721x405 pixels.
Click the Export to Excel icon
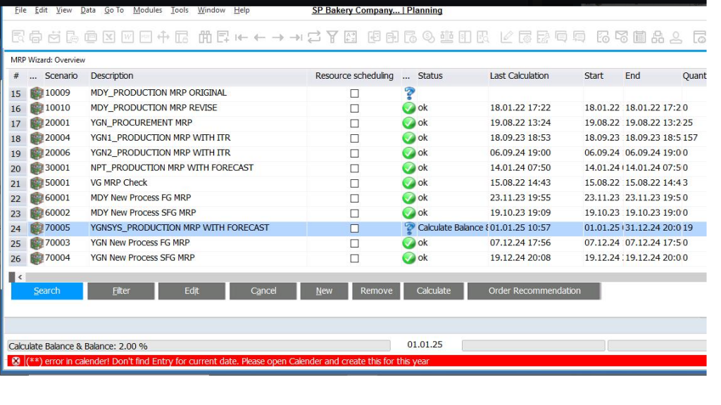point(109,37)
